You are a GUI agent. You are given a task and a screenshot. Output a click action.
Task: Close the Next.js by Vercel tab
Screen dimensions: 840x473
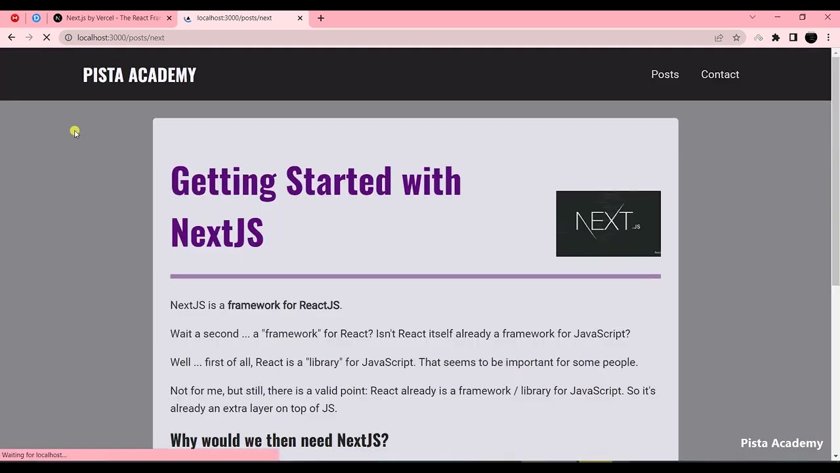169,18
